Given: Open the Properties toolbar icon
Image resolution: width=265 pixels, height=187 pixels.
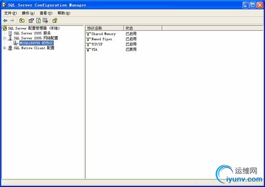Looking at the screenshot, I should tap(31, 21).
